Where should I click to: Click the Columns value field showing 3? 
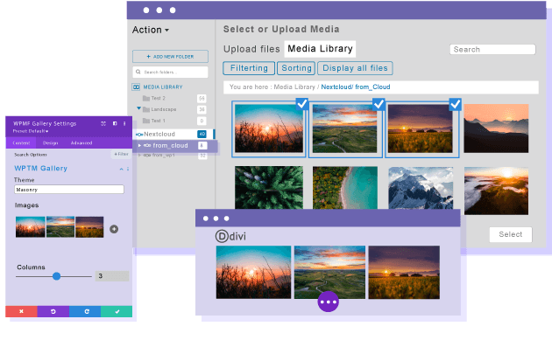click(x=112, y=276)
